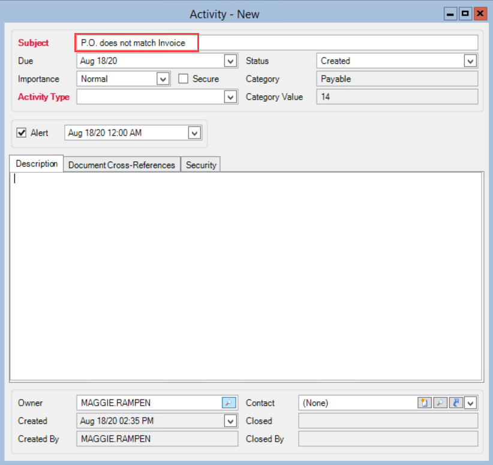Expand the Contact dropdown arrow

click(x=470, y=403)
